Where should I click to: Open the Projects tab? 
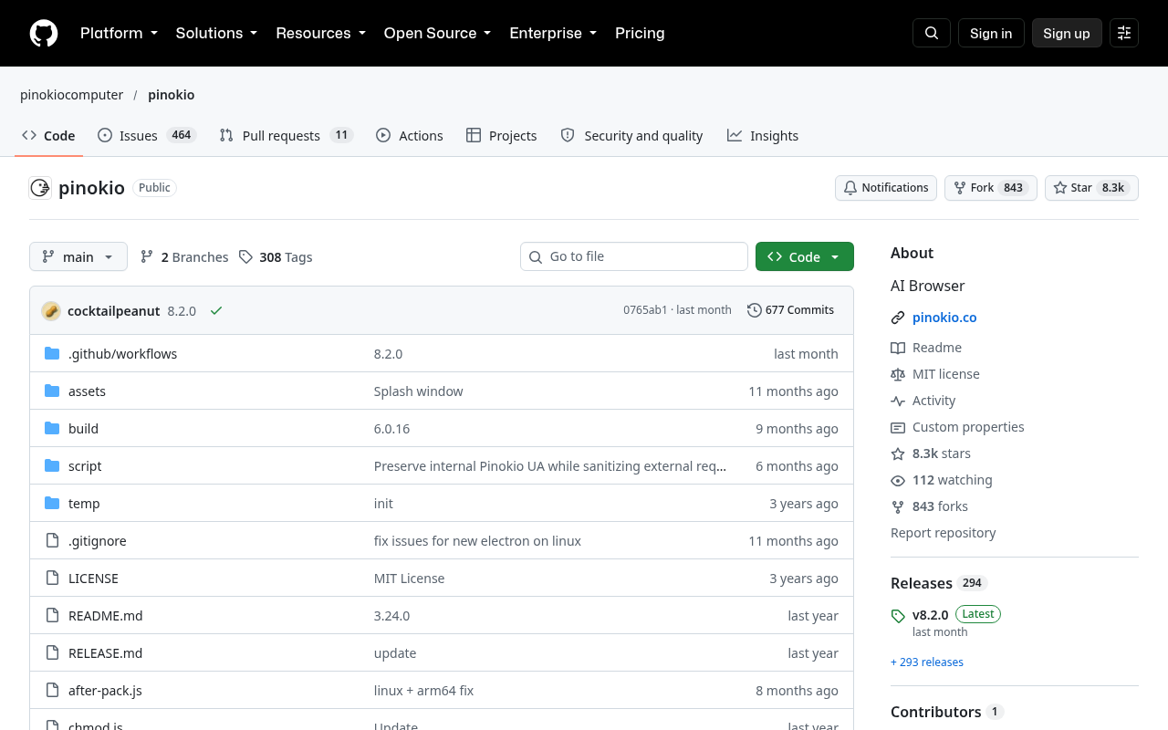[502, 135]
